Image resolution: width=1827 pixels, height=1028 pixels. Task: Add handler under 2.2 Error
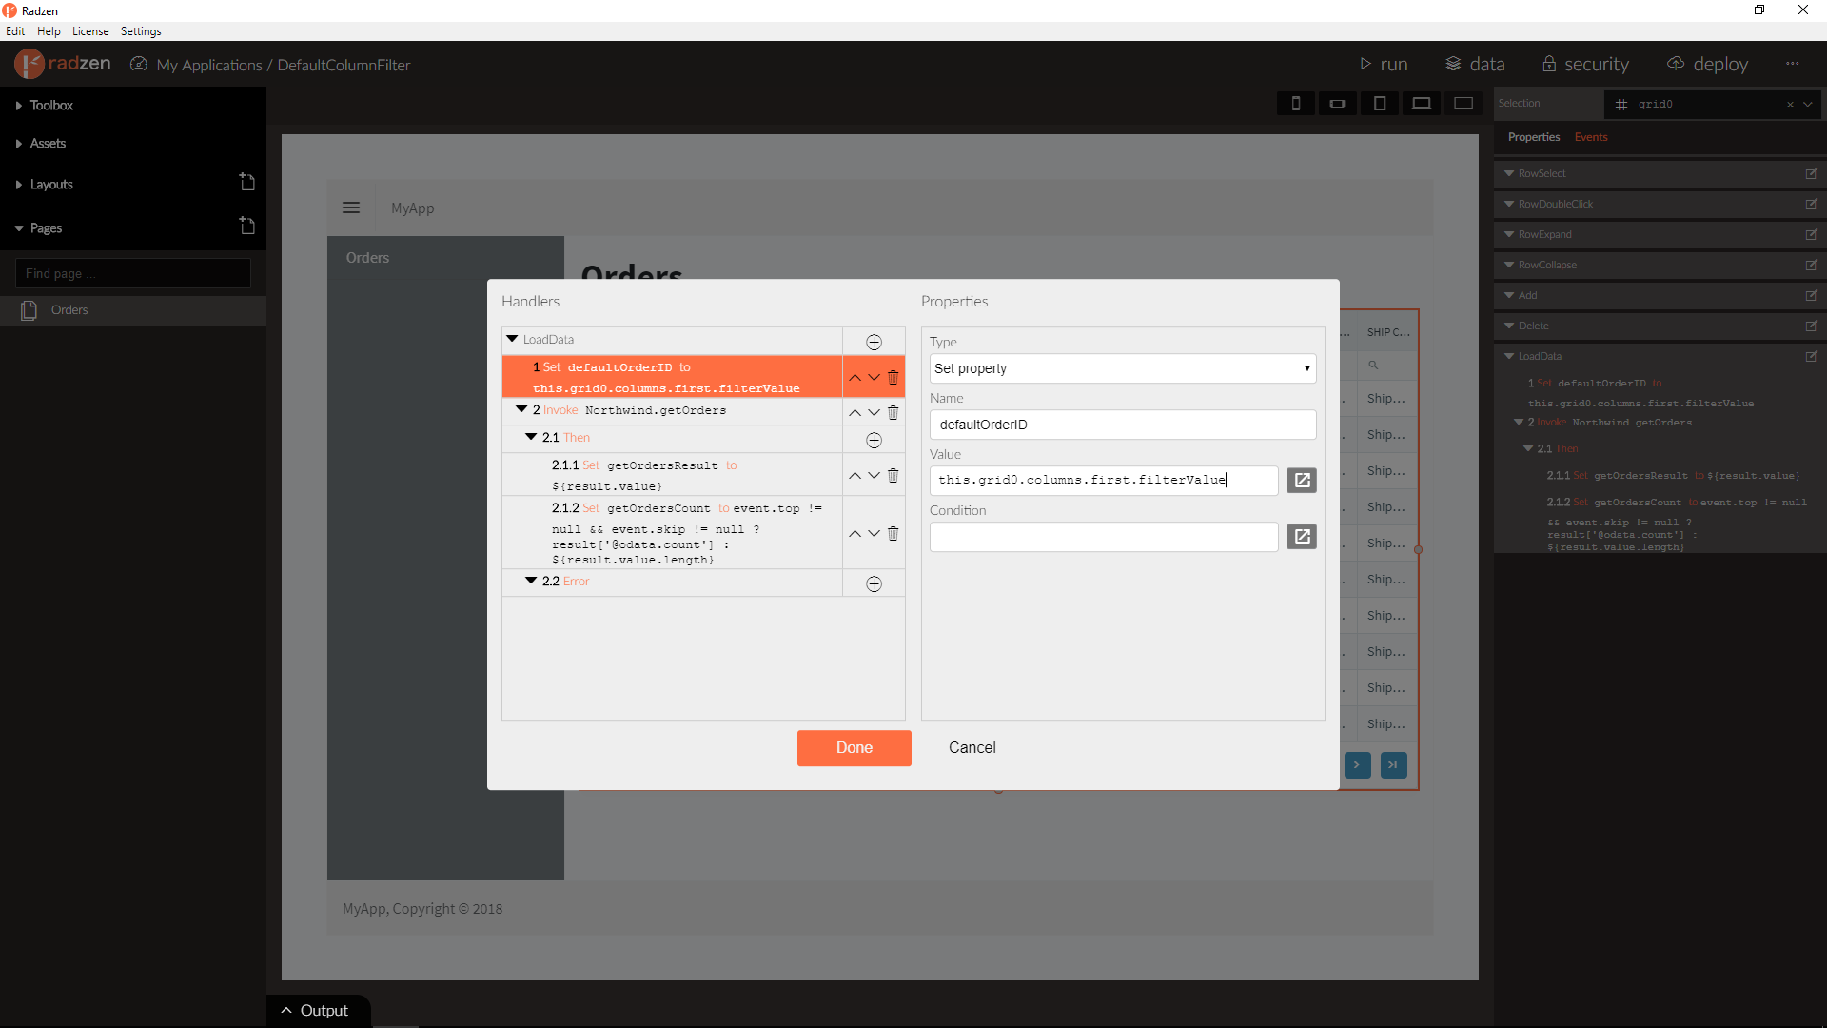click(874, 583)
